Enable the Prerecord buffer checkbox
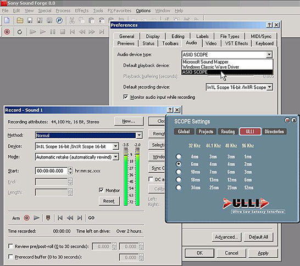 point(11,257)
